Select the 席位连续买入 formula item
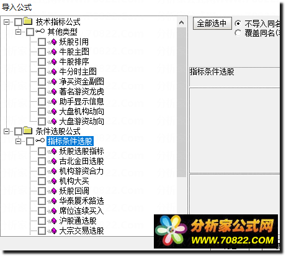The height and width of the screenshot is (256, 286). pyautogui.click(x=81, y=211)
